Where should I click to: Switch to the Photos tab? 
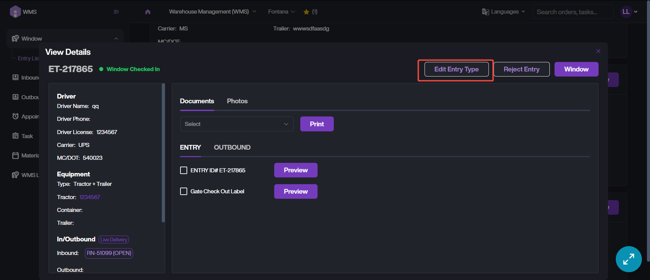[237, 101]
